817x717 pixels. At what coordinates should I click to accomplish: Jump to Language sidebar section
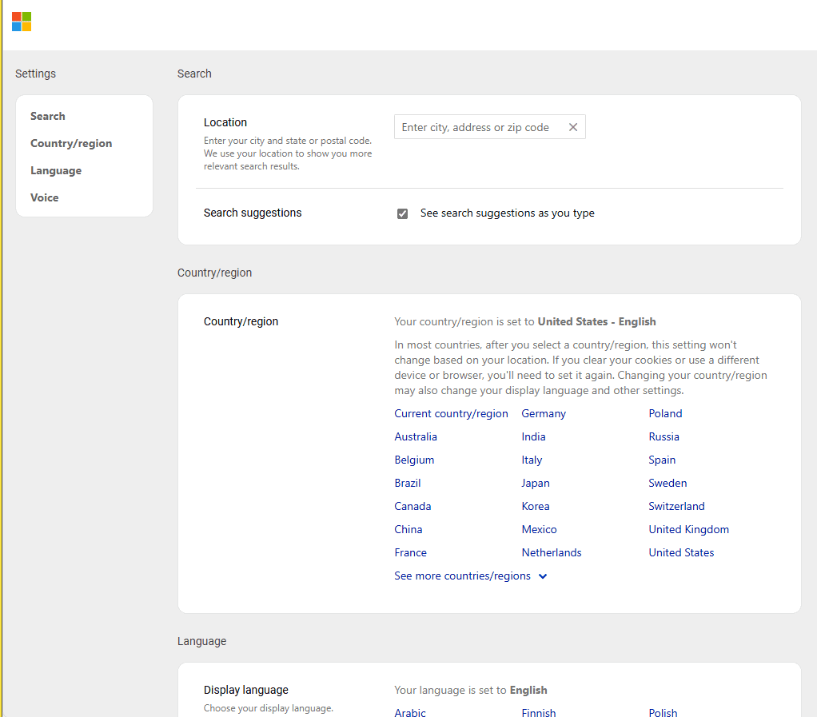pos(56,170)
